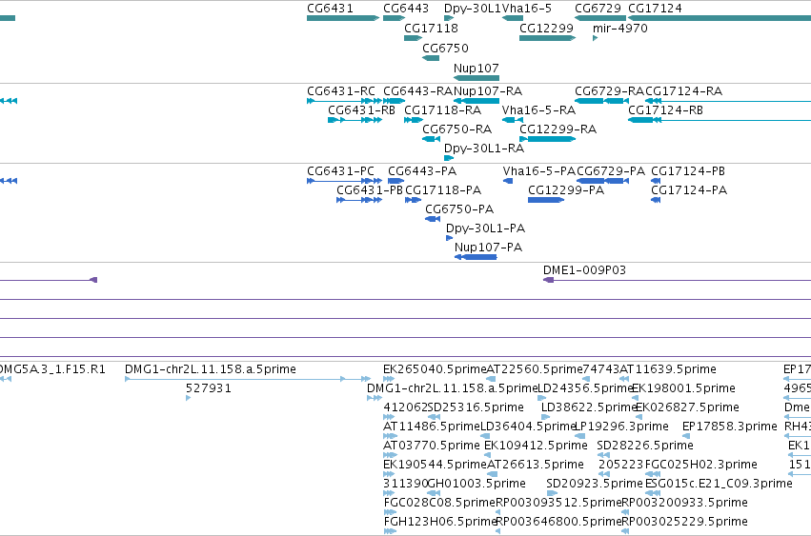Click the DMG5A.3_1.F15.R1 EST label

(51, 369)
